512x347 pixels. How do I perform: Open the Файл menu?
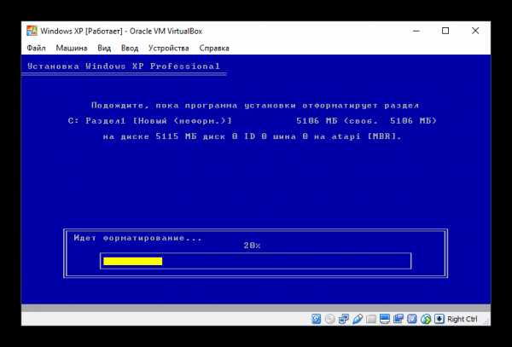(36, 49)
